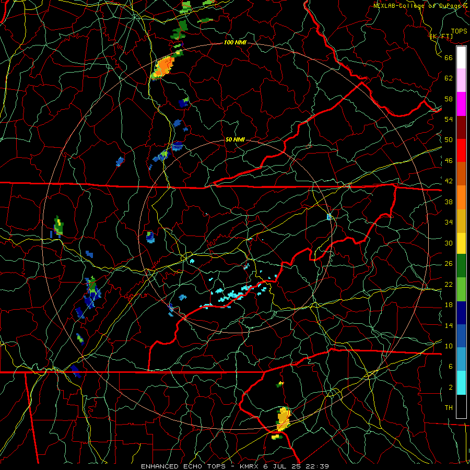Viewport: 470px width, 470px height.
Task: Click the '10' legend value
Action: 449,346
